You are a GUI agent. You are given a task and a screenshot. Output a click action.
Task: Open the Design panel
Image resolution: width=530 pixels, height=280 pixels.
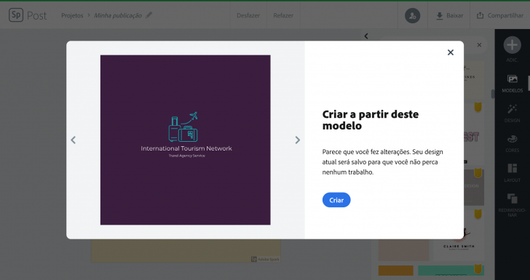click(512, 113)
